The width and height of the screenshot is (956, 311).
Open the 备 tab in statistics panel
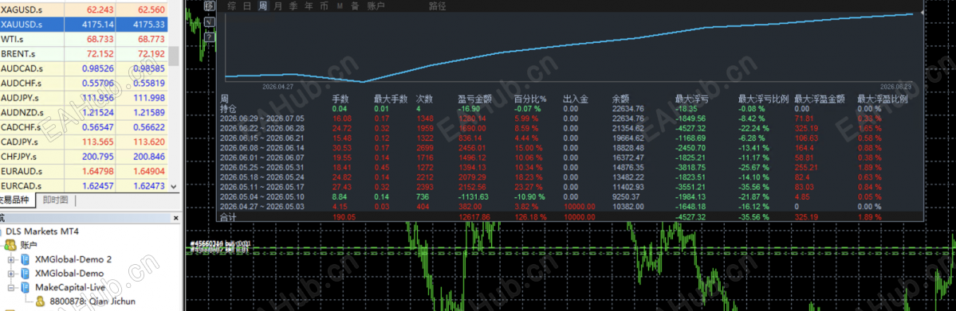[354, 6]
